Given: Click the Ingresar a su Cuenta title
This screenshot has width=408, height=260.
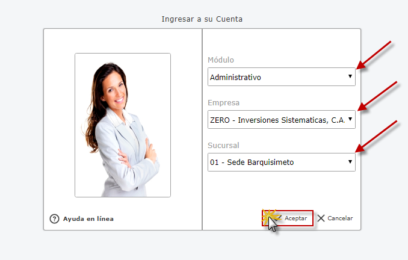Looking at the screenshot, I should 202,19.
